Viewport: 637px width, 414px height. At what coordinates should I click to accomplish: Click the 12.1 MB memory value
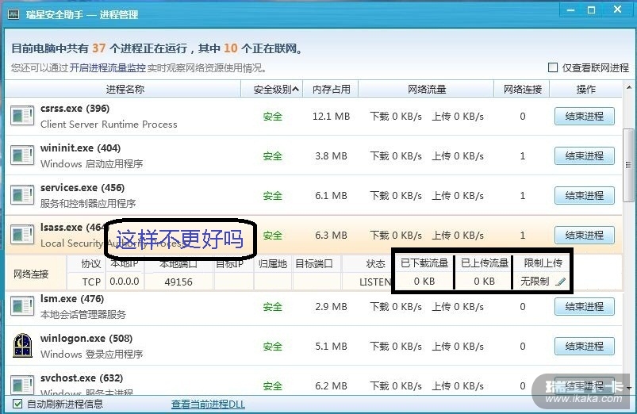[331, 117]
